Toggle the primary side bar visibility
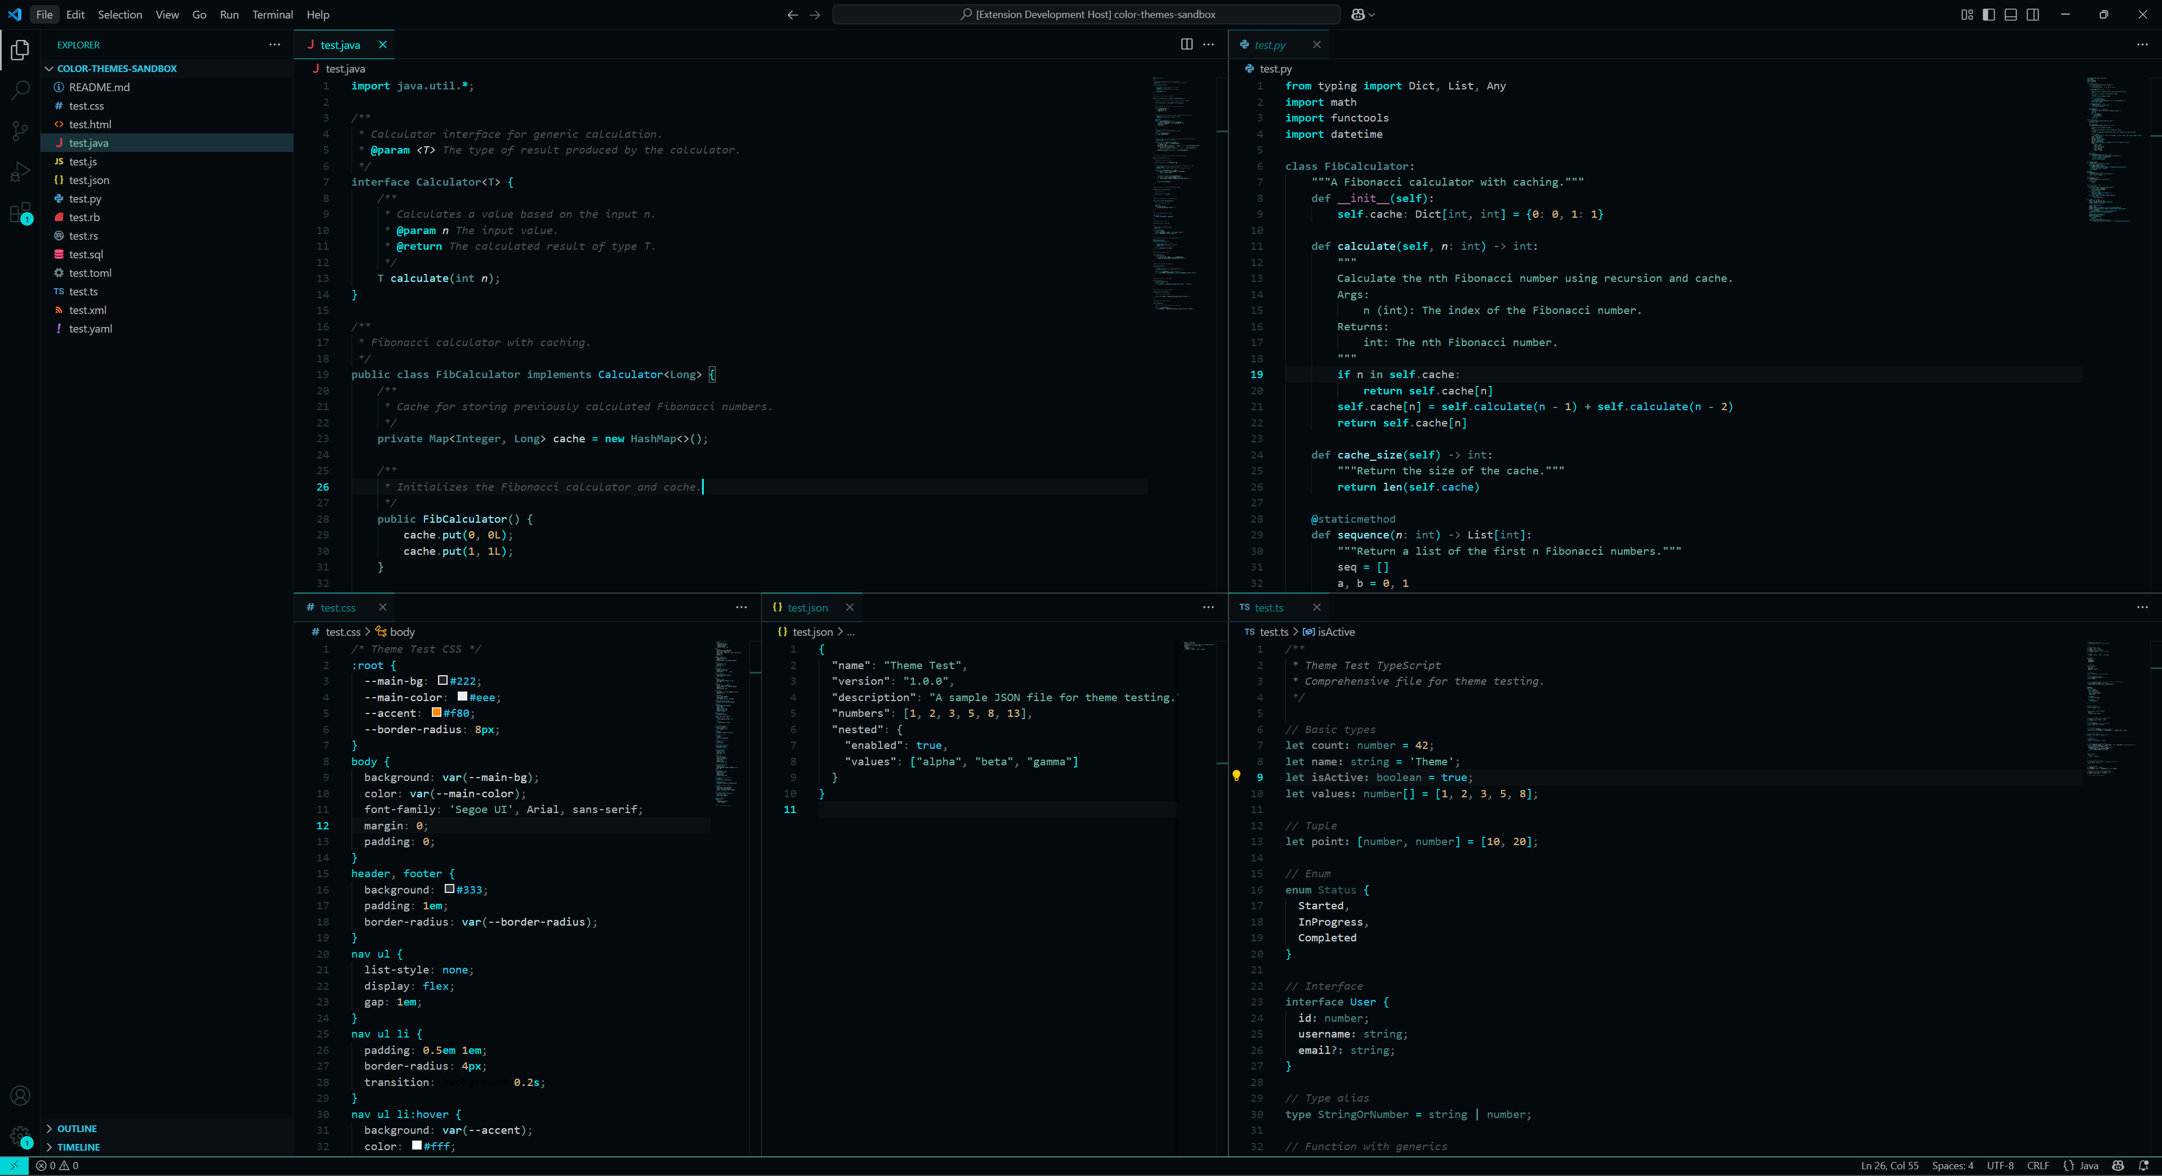 (1988, 14)
